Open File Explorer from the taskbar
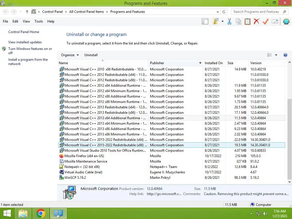The image size is (292, 219). (x=23, y=213)
